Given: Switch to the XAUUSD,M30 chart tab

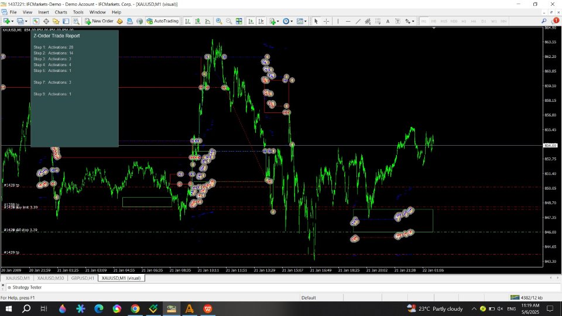Looking at the screenshot, I should pos(50,278).
